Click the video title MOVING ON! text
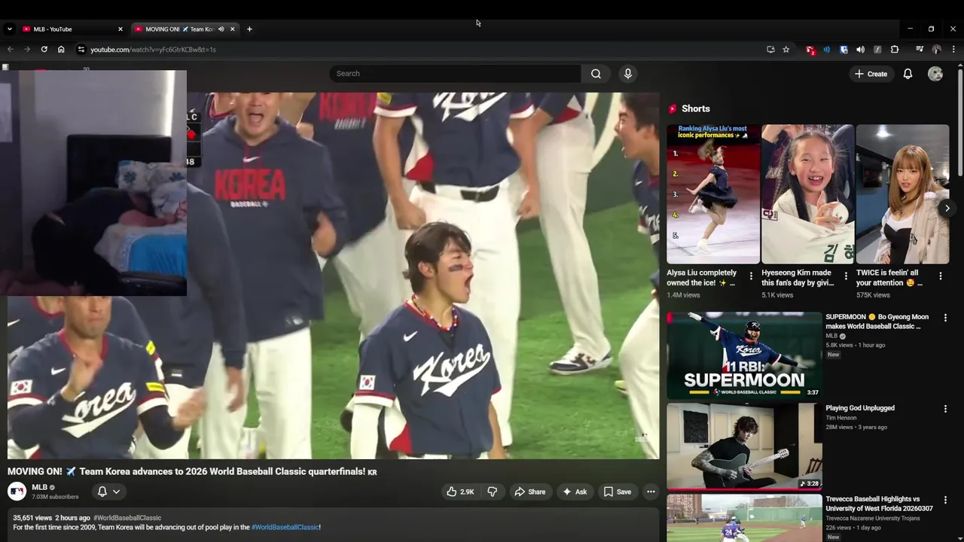This screenshot has width=964, height=542. [192, 472]
